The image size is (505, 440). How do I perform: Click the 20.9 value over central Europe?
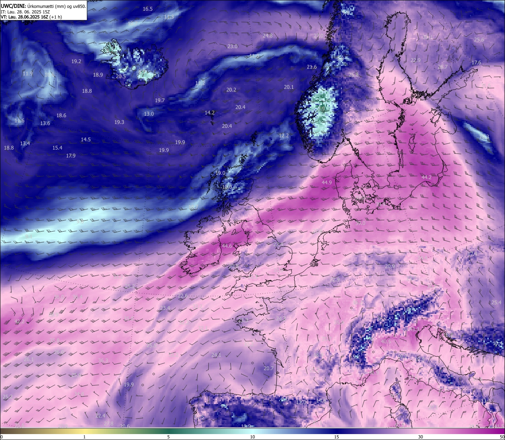click(x=390, y=266)
